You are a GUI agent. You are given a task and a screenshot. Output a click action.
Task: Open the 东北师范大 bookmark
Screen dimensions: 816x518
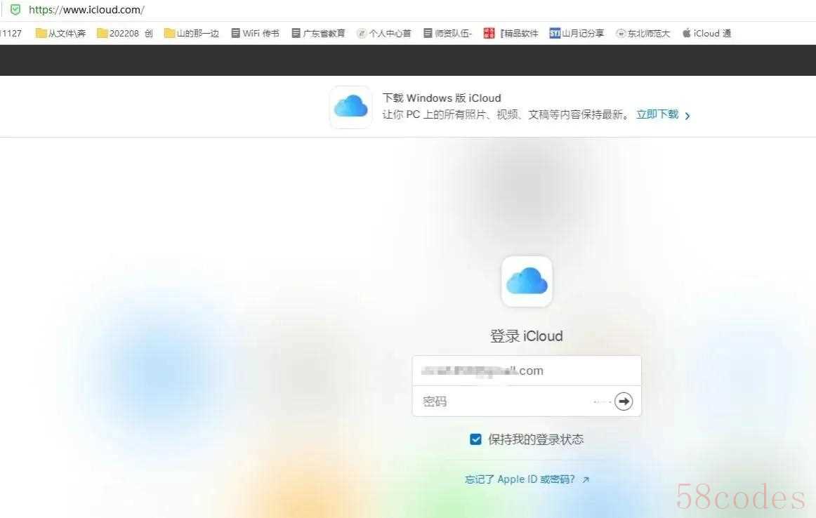(x=643, y=33)
